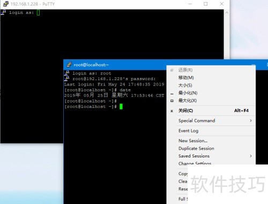Click the '[root@localhost ~]# date' command line
Image resolution: width=268 pixels, height=204 pixels.
[x=98, y=90]
